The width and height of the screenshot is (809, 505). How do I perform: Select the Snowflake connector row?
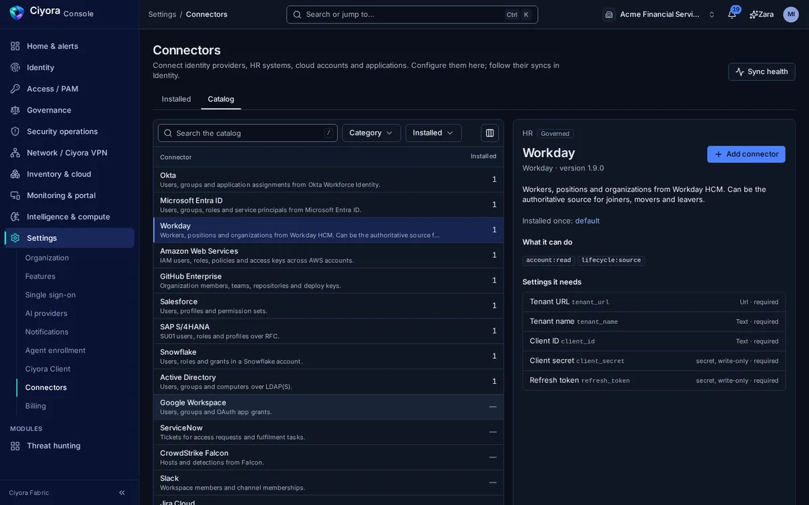click(x=328, y=356)
